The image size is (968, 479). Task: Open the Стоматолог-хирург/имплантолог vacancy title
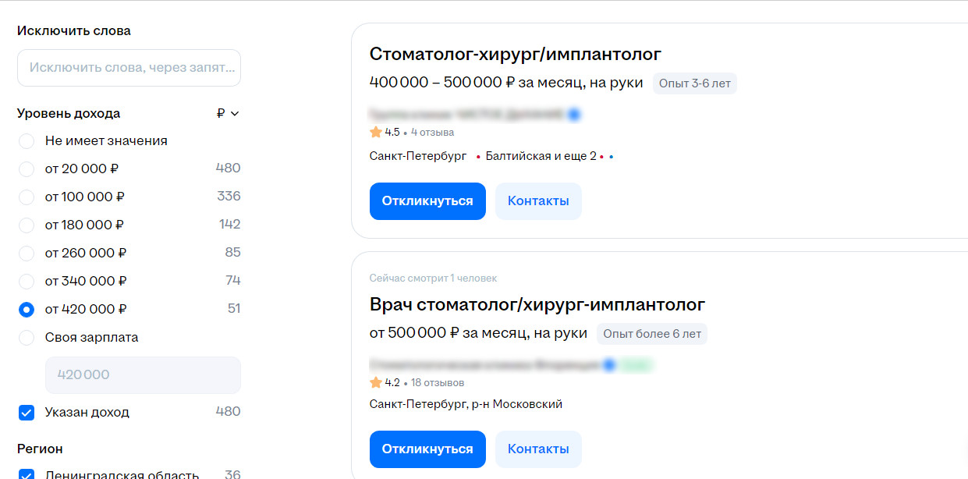pos(516,55)
